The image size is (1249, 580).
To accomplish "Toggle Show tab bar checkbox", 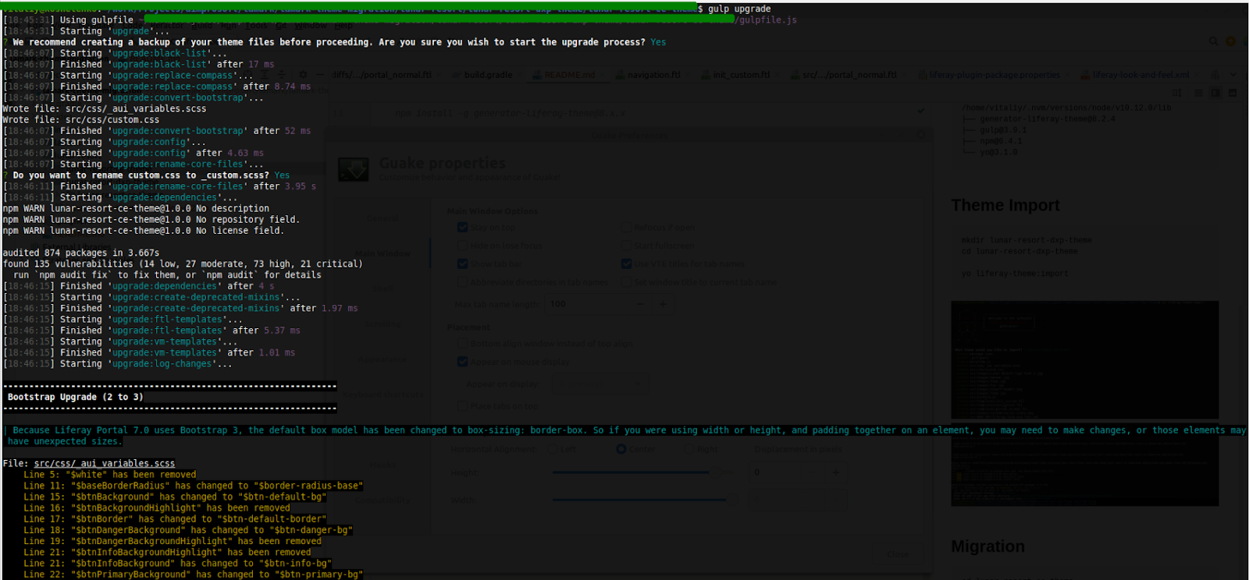I will 462,263.
